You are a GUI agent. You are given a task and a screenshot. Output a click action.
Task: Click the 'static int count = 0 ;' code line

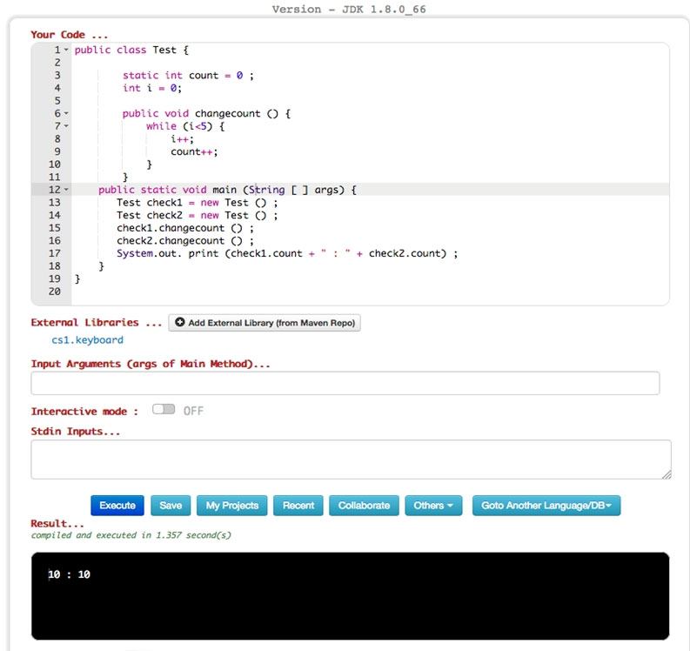pos(188,75)
